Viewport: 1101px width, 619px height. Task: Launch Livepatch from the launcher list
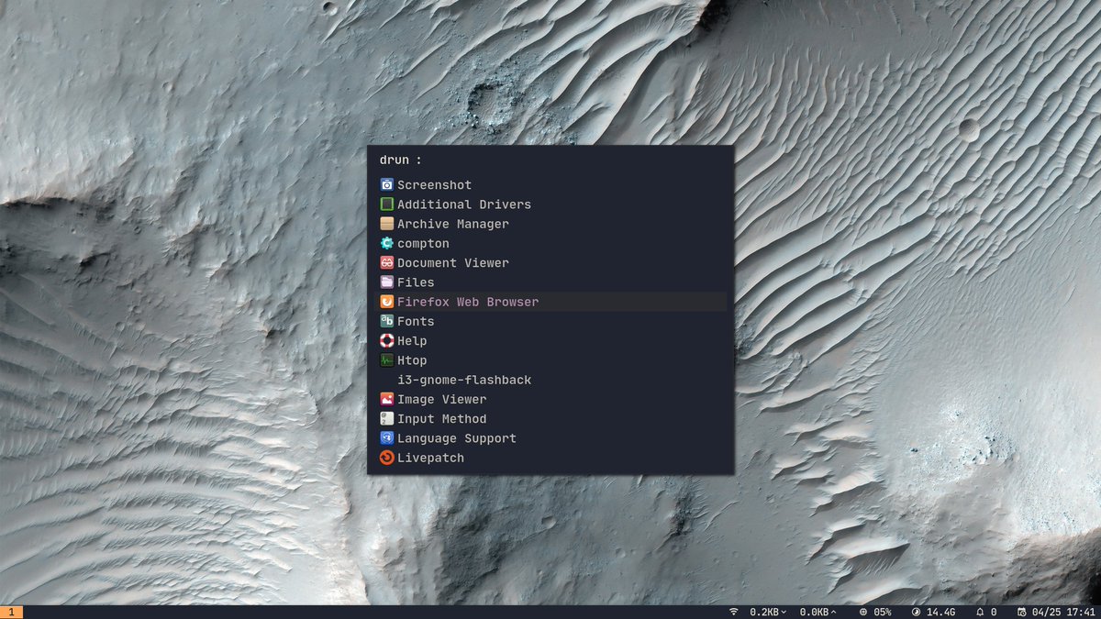click(x=431, y=457)
